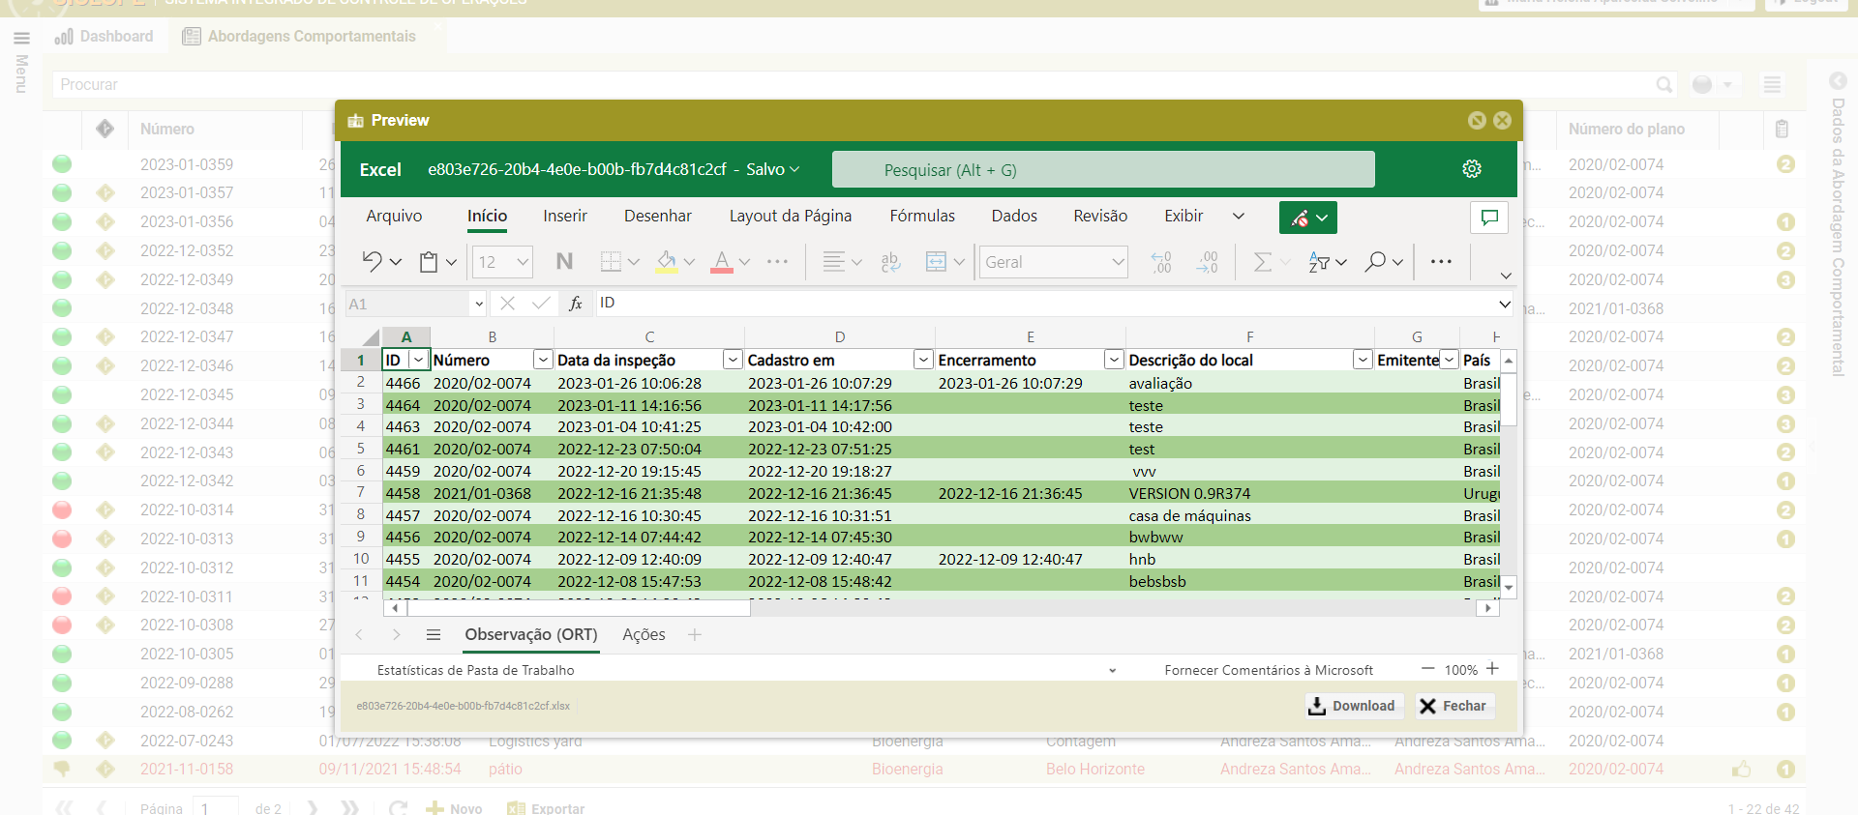The image size is (1858, 815).
Task: Expand the formula bar chevron
Action: pos(1505,304)
